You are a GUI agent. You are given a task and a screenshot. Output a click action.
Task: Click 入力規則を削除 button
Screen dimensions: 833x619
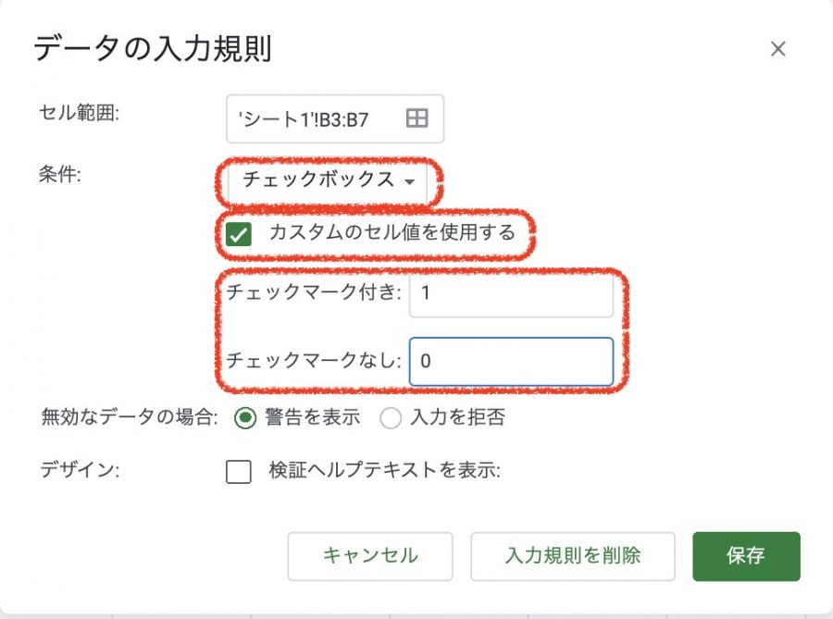pos(573,556)
